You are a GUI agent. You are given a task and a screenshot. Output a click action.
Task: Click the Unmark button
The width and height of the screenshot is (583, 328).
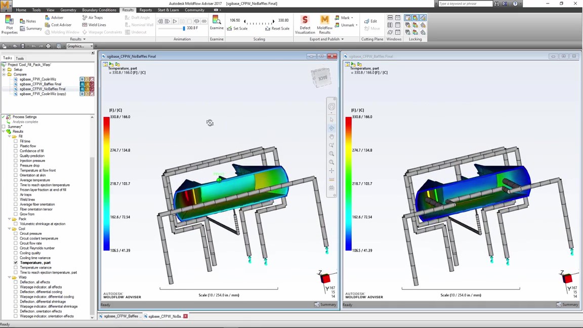(346, 25)
